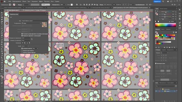Select the Paintbrush tool
182x102 pixels.
2,31
